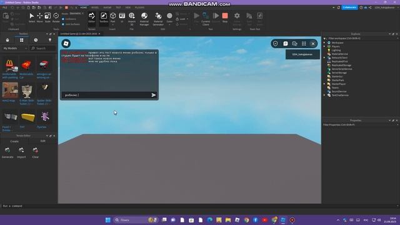
Task: Send the chat message with arrow button
Action: 154,95
